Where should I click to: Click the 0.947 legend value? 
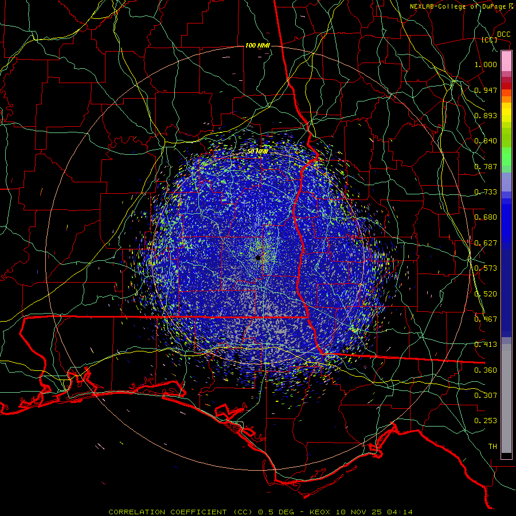click(x=486, y=90)
